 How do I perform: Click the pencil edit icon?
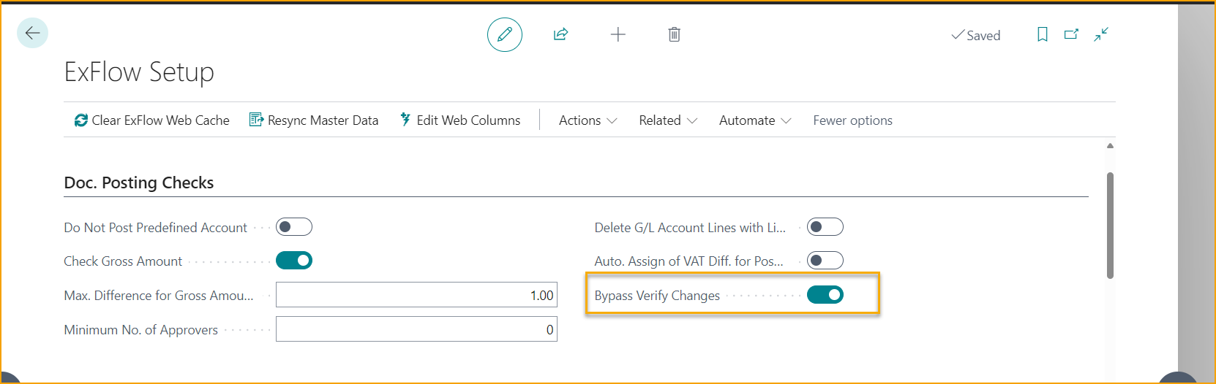505,34
